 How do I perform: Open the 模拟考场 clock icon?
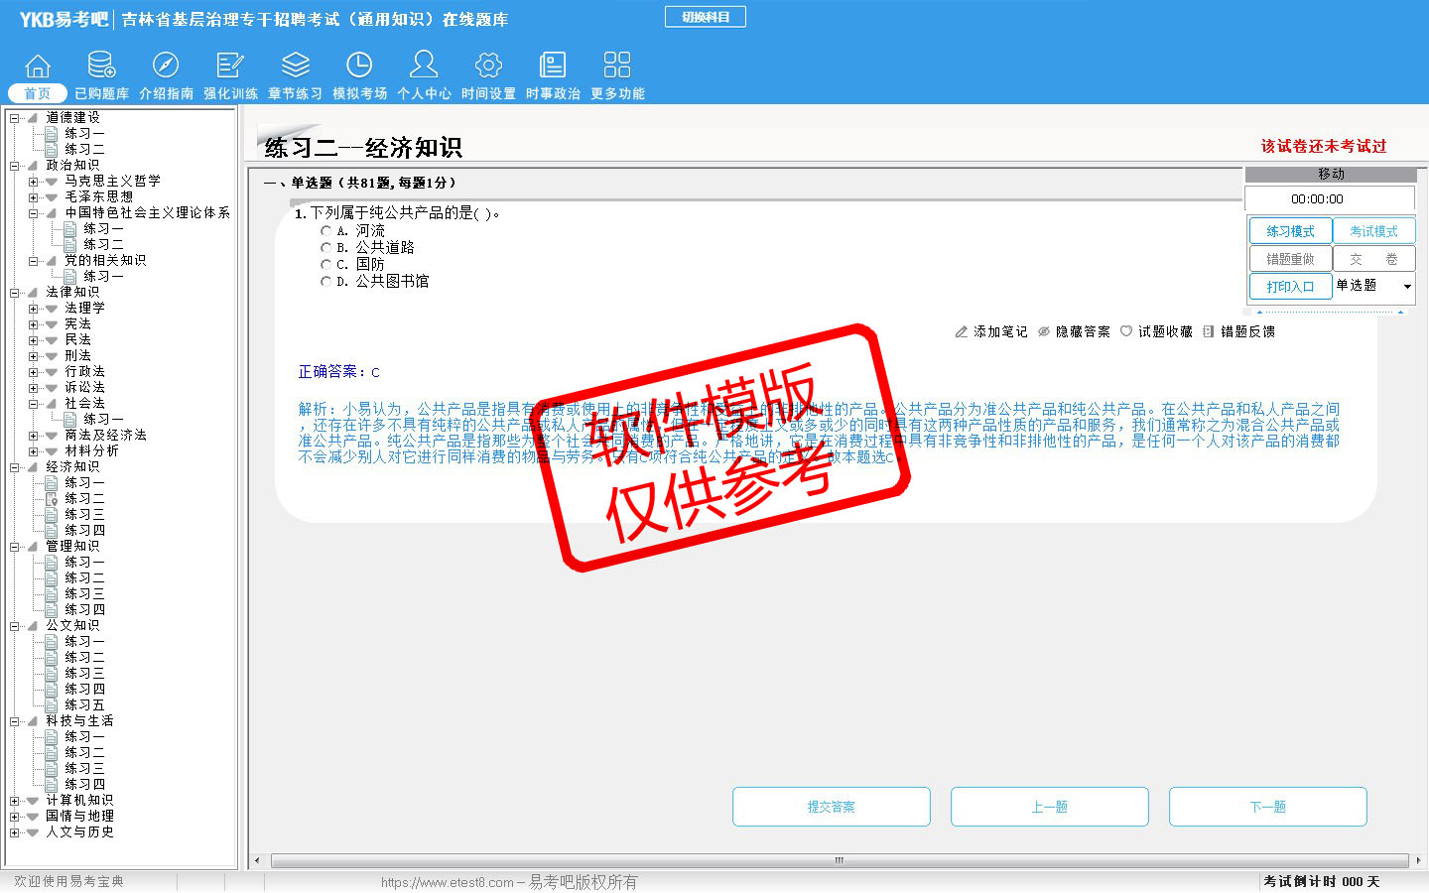(x=359, y=65)
